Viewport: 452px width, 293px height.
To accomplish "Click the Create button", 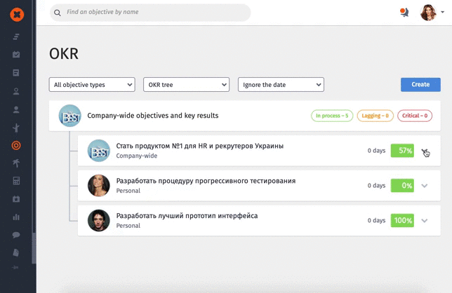I will tap(420, 85).
